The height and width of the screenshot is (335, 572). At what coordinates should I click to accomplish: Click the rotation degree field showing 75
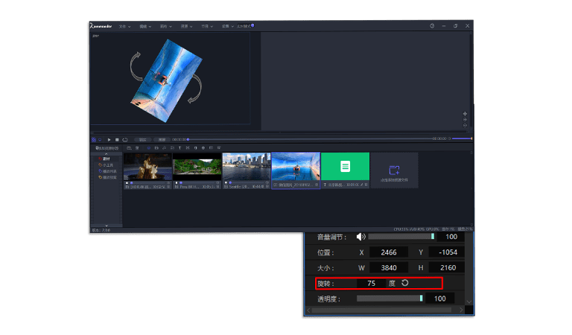(x=371, y=283)
